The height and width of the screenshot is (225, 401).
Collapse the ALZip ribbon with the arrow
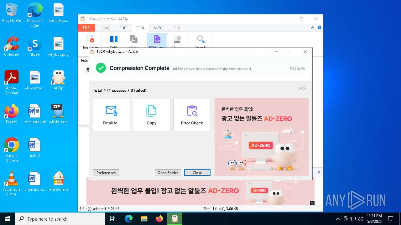(x=312, y=27)
